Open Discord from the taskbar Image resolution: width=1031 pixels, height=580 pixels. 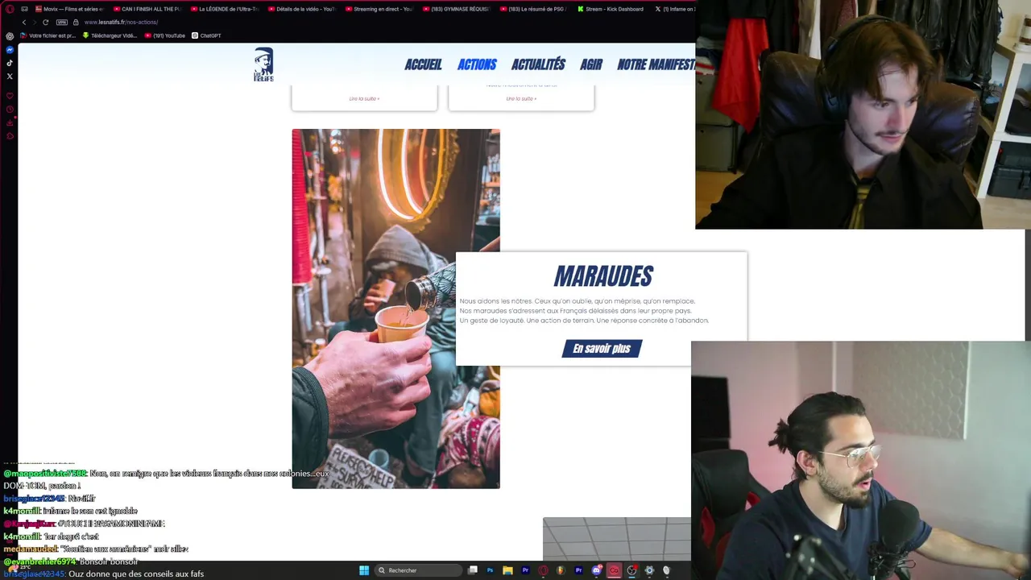pos(596,570)
